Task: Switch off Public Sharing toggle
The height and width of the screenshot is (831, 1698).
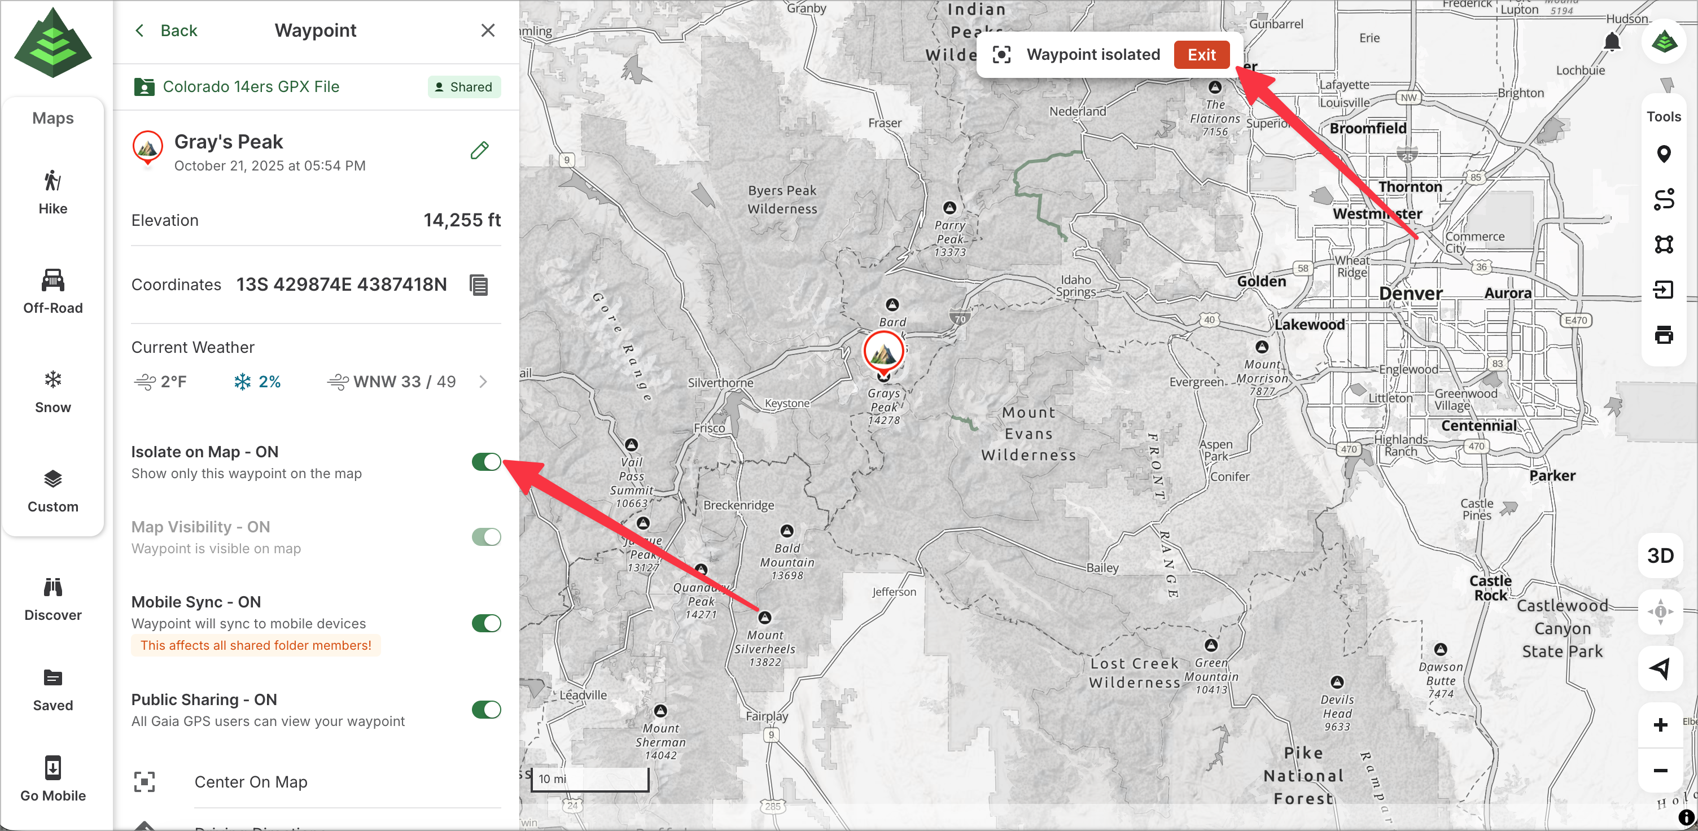Action: (x=487, y=710)
